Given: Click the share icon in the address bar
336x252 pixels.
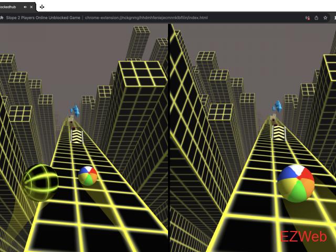Looking at the screenshot, I should [x=316, y=17].
